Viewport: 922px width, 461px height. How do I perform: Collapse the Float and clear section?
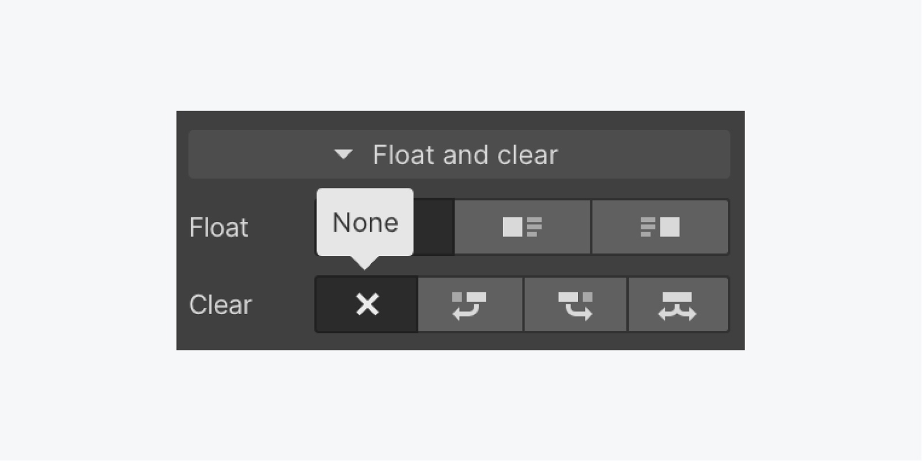[459, 154]
